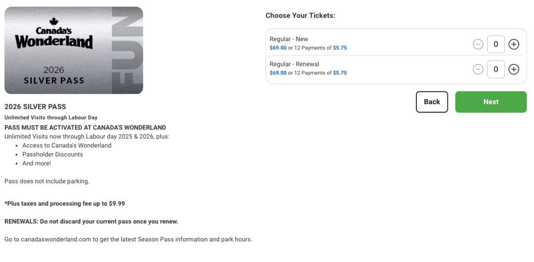Select the Regular - New ticket label

click(289, 39)
